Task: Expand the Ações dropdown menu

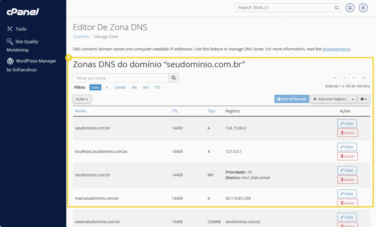Action: 82,99
